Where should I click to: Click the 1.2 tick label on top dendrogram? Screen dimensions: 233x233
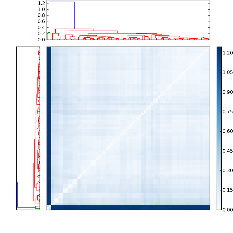click(x=41, y=3)
